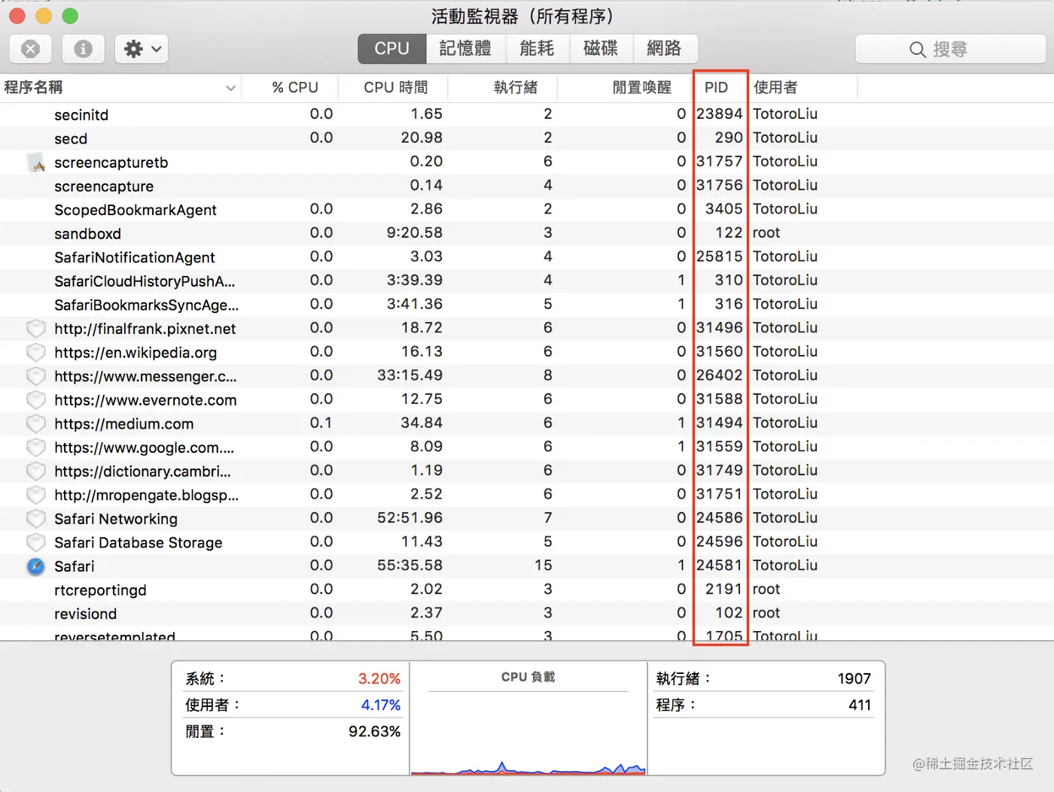The height and width of the screenshot is (792, 1054).
Task: Click the window title 活動監視器 (所有程序)
Action: 526,16
